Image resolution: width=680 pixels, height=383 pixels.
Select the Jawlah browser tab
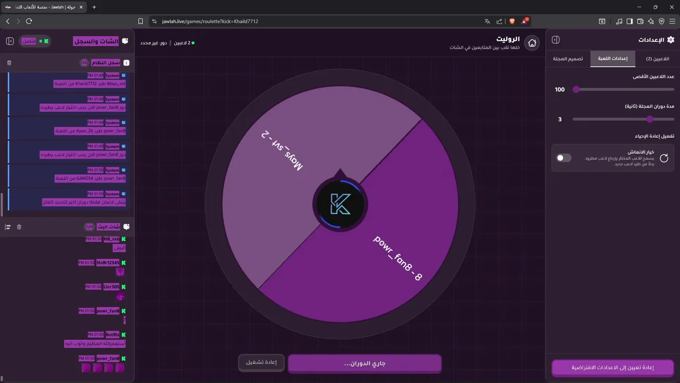[x=44, y=7]
